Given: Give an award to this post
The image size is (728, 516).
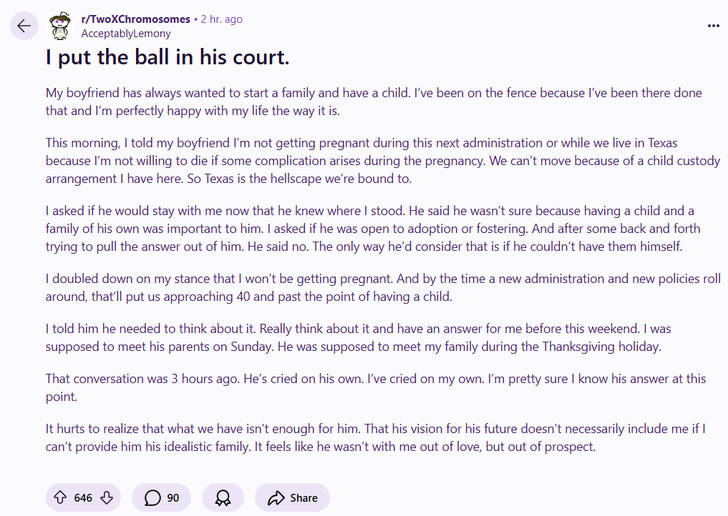Looking at the screenshot, I should pos(223,498).
